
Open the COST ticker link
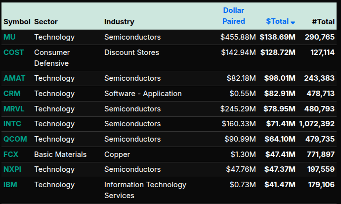pyautogui.click(x=14, y=52)
